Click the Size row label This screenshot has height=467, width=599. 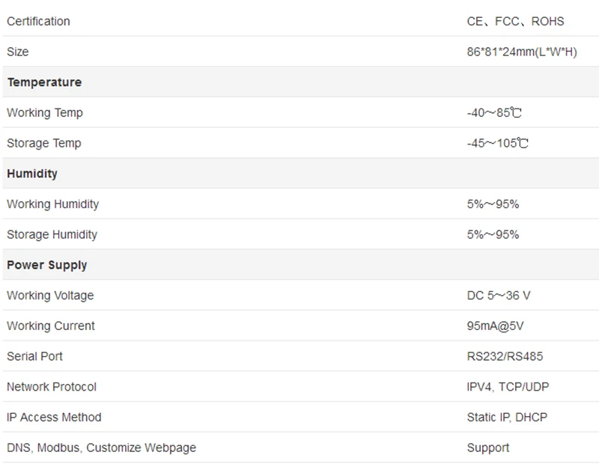tap(17, 52)
